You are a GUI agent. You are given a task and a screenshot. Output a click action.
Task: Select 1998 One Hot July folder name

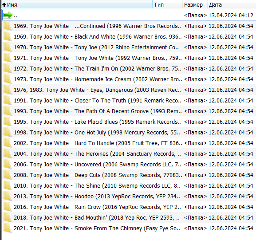pos(97,132)
